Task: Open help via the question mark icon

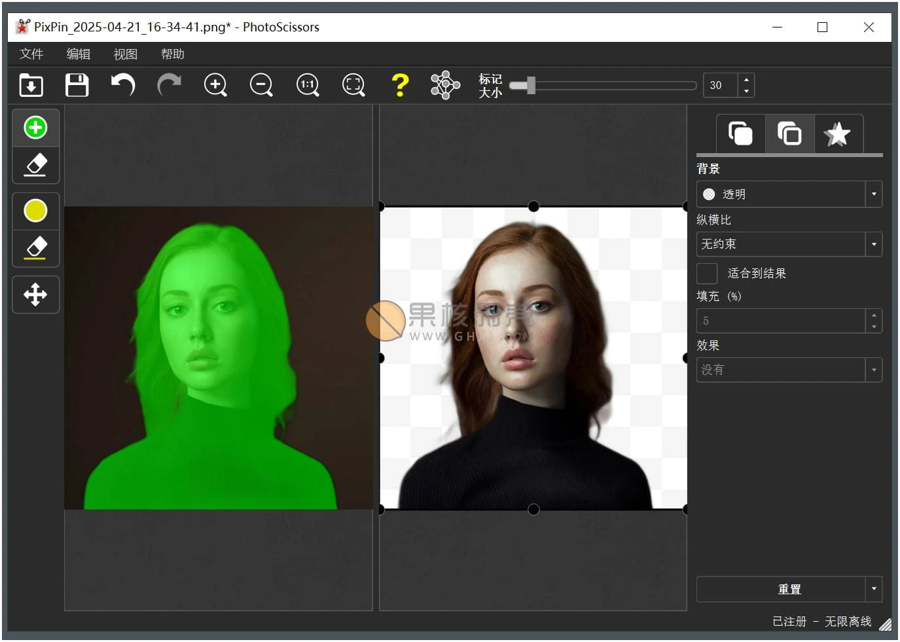Action: [400, 85]
